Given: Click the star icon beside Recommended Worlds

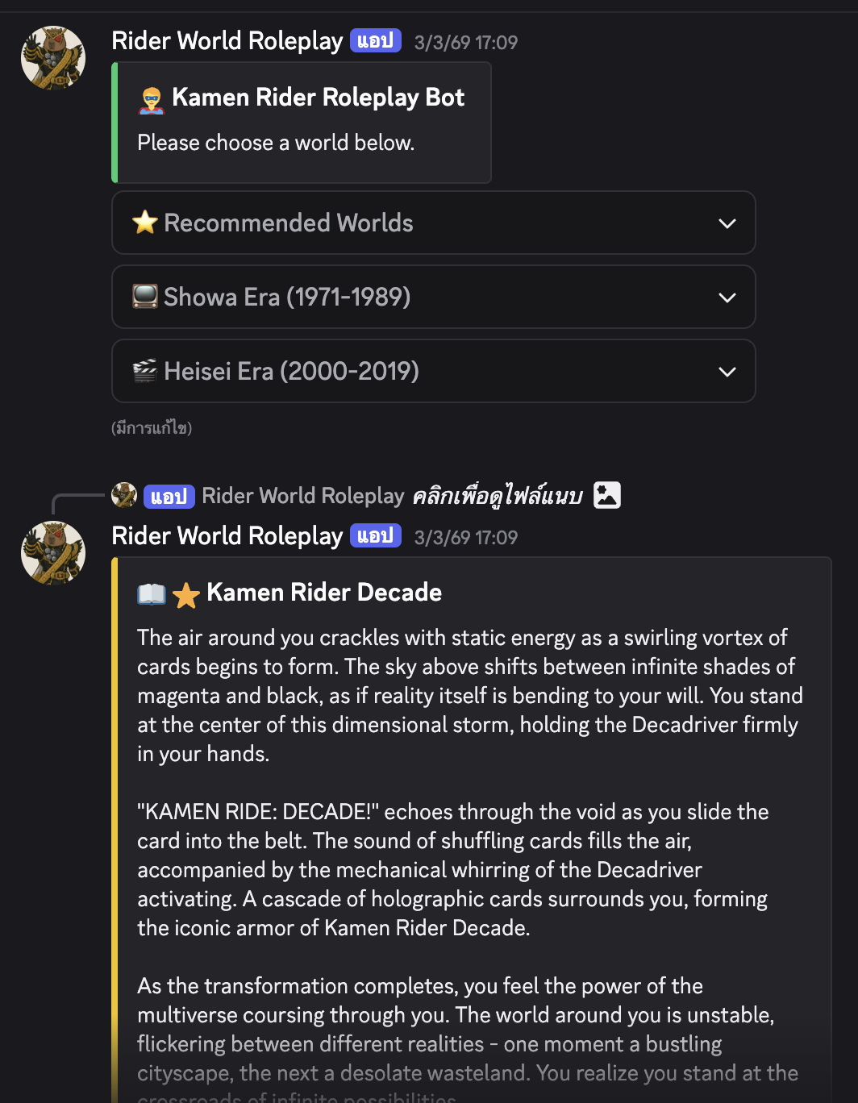Looking at the screenshot, I should tap(145, 223).
